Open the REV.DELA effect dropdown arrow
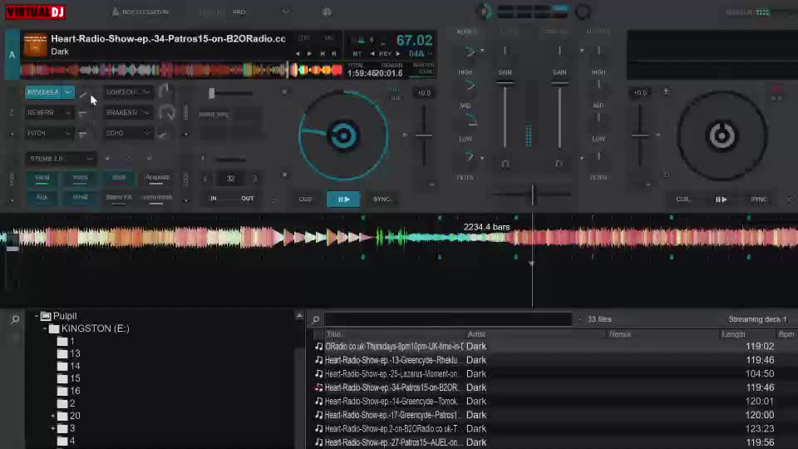 click(67, 92)
